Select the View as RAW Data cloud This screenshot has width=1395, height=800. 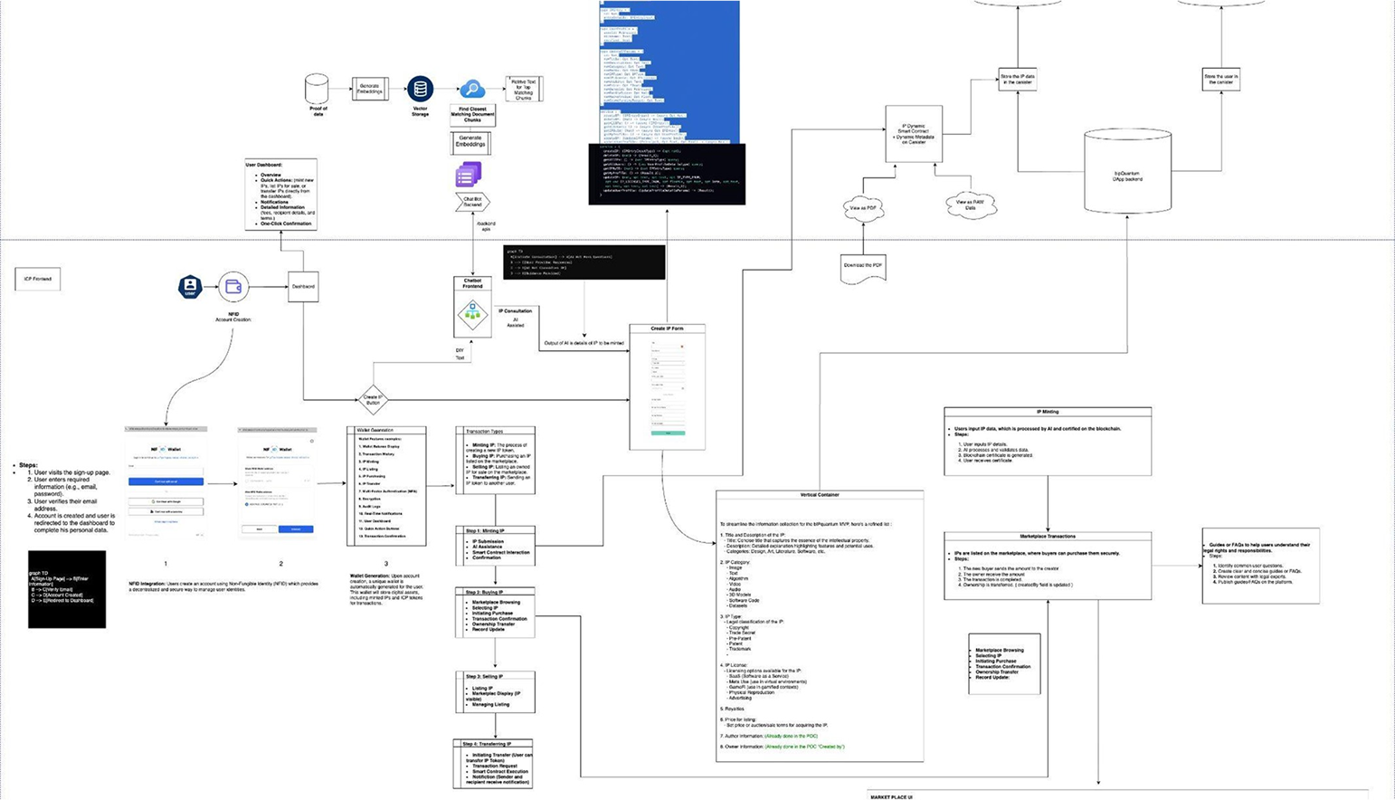[970, 205]
